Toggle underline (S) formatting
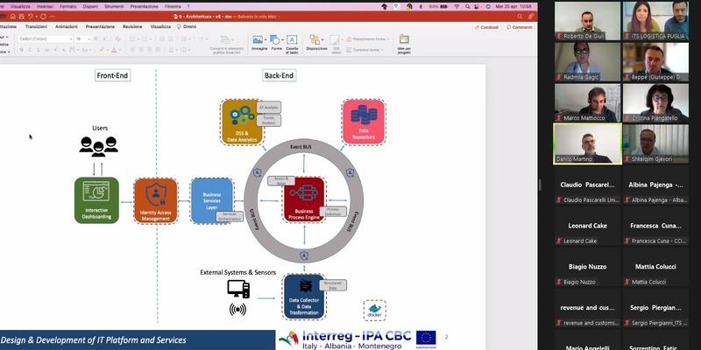The height and width of the screenshot is (350, 701). click(38, 50)
